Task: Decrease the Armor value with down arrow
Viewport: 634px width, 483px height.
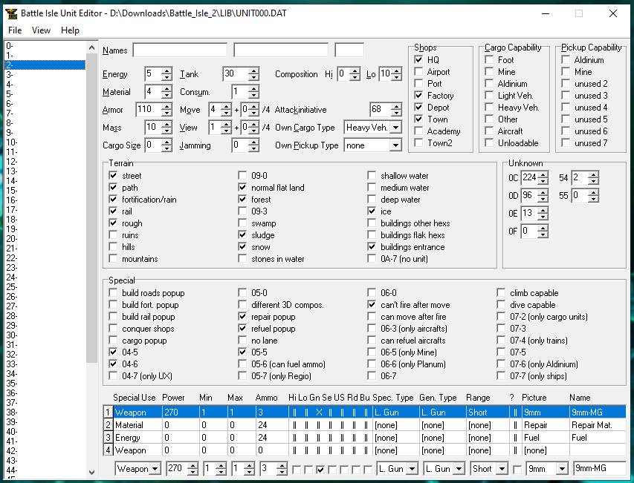Action: pyautogui.click(x=167, y=113)
